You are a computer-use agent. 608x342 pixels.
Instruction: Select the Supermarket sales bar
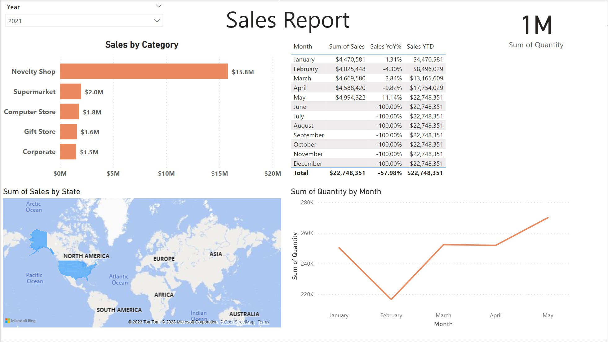[70, 92]
